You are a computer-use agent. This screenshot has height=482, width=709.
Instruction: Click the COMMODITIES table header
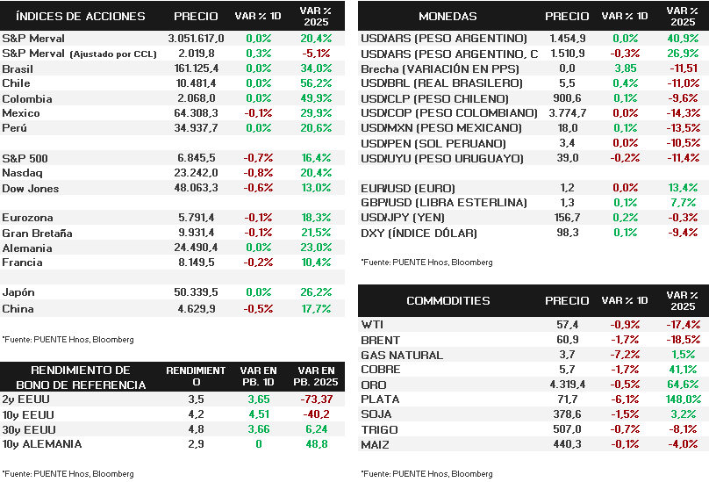(448, 300)
